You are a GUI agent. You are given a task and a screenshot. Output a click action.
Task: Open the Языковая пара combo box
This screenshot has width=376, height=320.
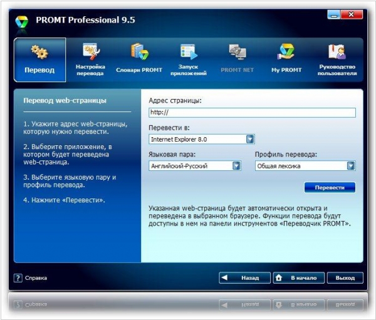(x=195, y=165)
